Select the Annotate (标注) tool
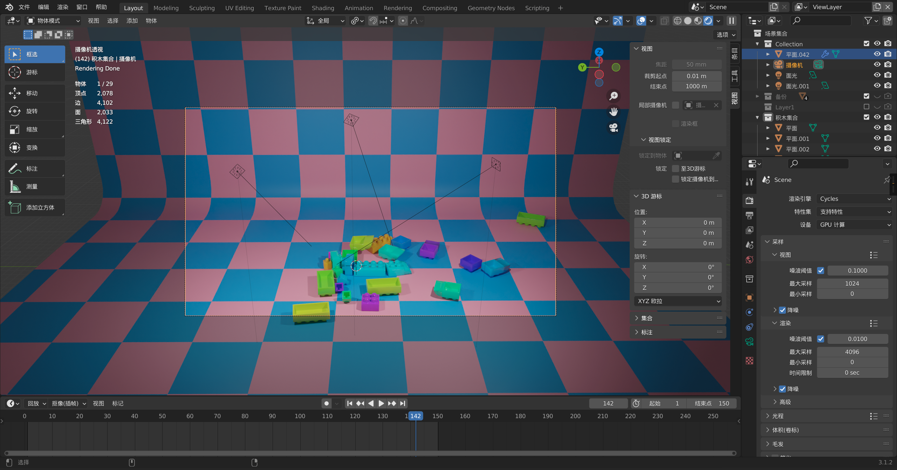 point(35,169)
